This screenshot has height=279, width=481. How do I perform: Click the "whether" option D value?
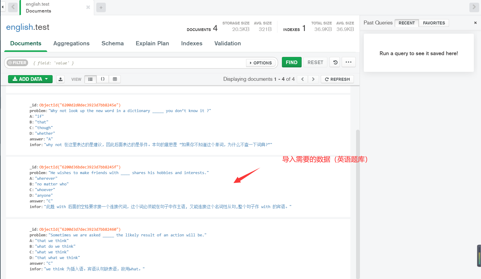click(x=45, y=133)
